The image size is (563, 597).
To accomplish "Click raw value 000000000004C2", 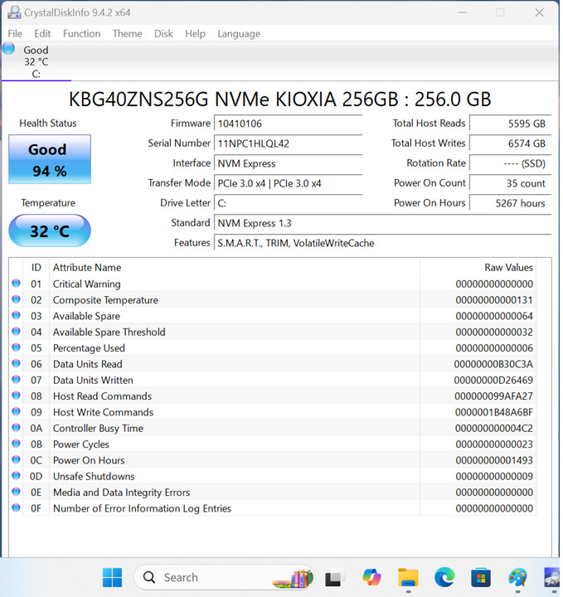I will coord(494,429).
